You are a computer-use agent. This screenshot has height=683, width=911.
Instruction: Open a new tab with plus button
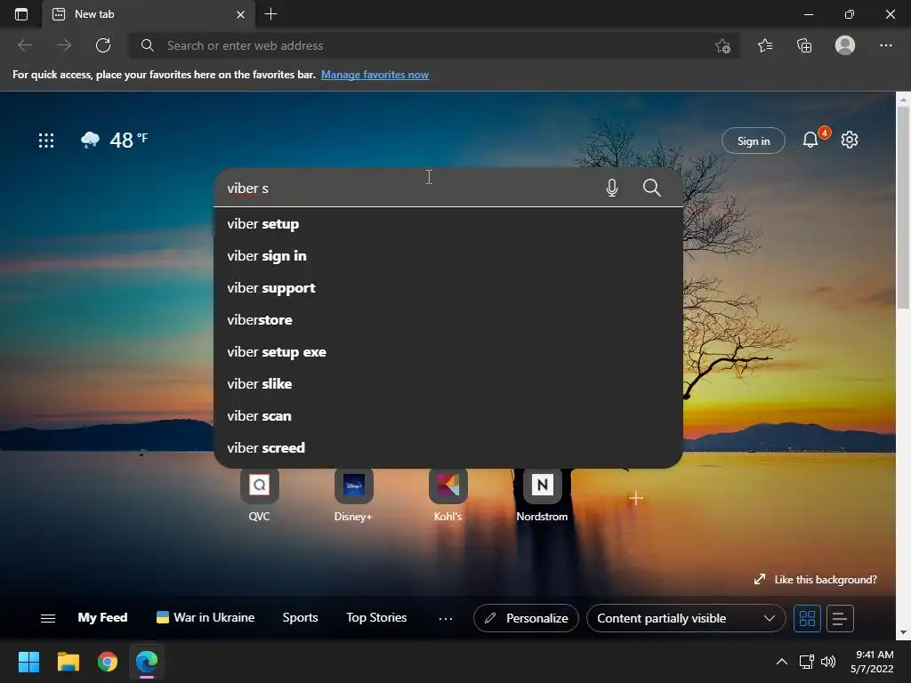point(270,14)
